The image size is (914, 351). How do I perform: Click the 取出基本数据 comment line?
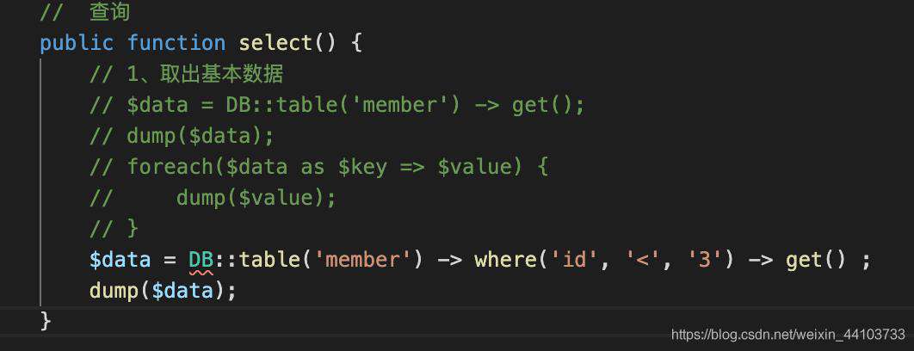[187, 75]
